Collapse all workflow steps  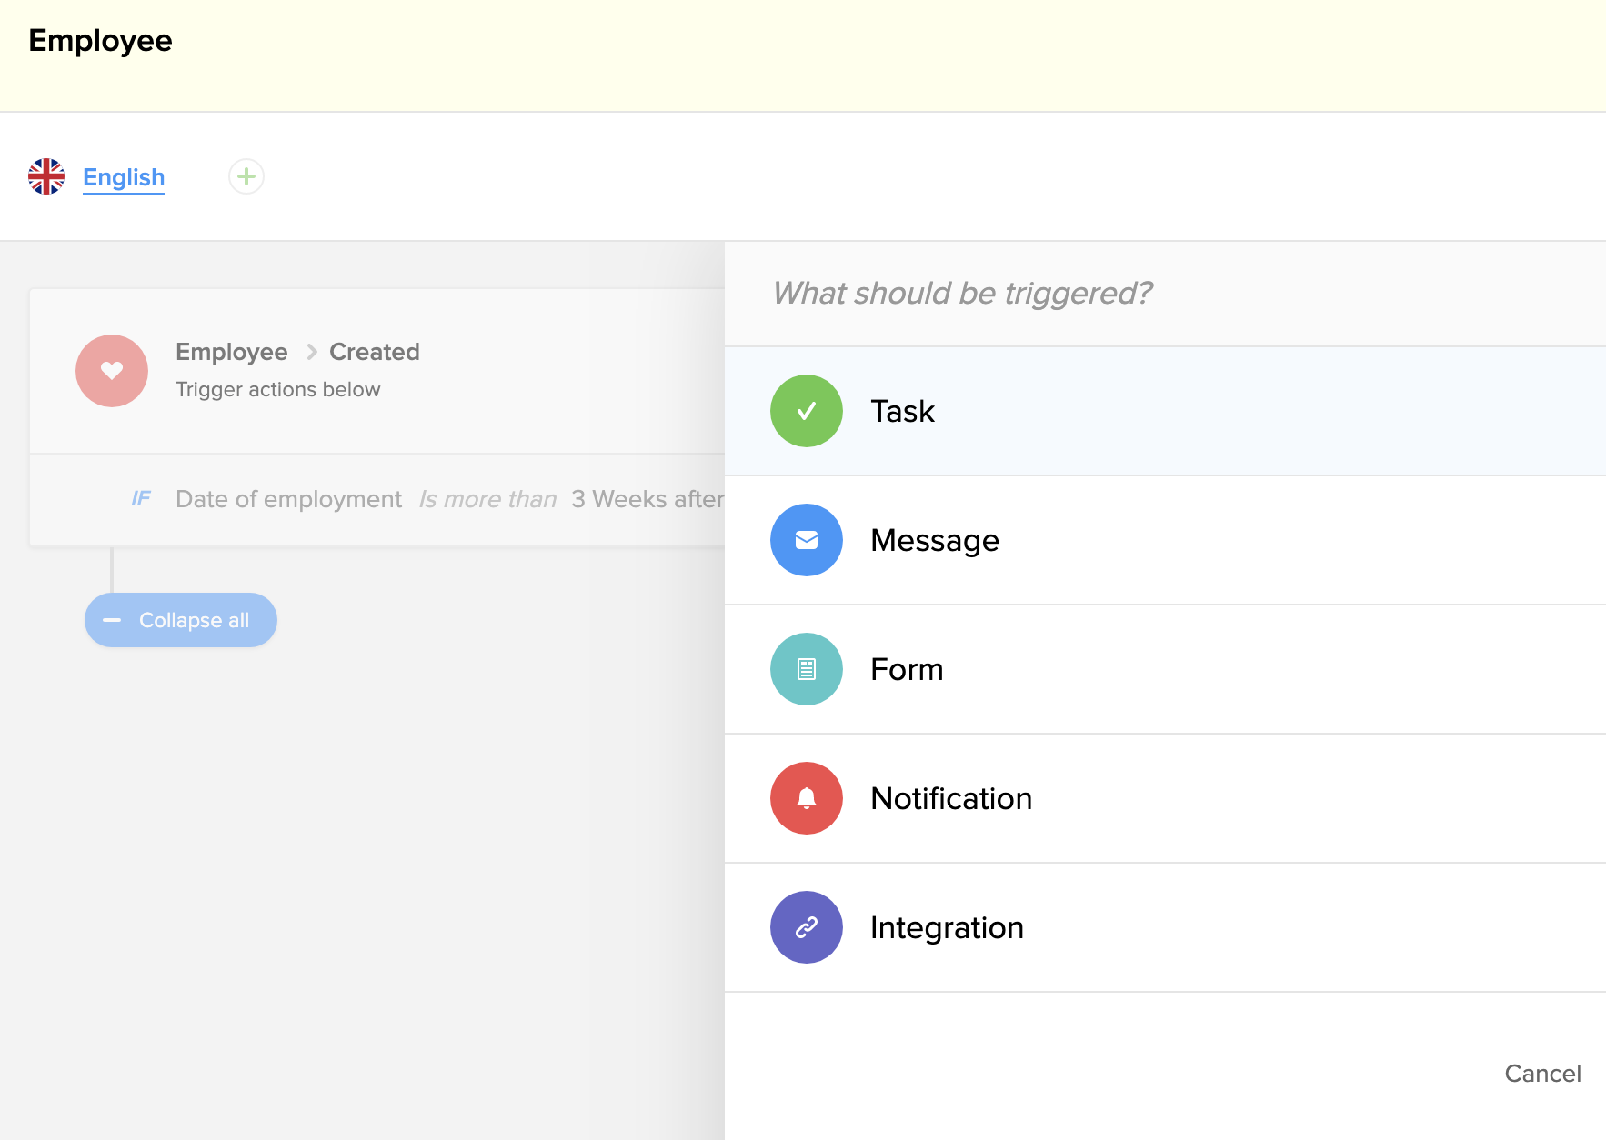pyautogui.click(x=181, y=620)
